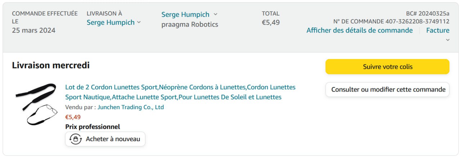Screen dimensions: 461x157
Task: Click the Prix professionnel label
Action: 93,127
